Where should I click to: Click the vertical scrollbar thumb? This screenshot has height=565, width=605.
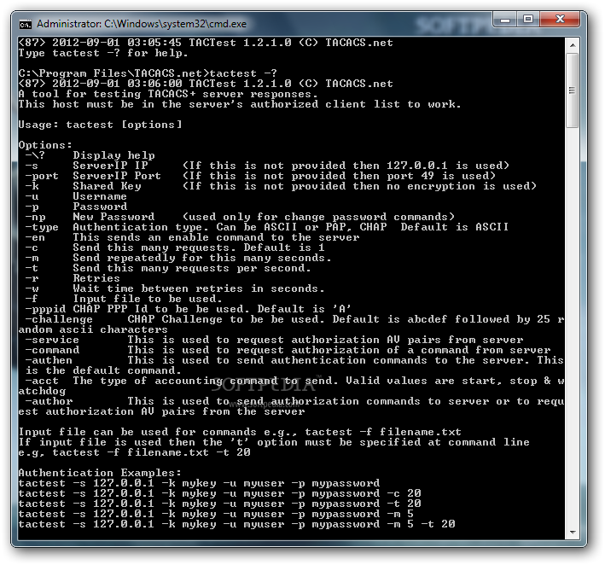point(573,90)
